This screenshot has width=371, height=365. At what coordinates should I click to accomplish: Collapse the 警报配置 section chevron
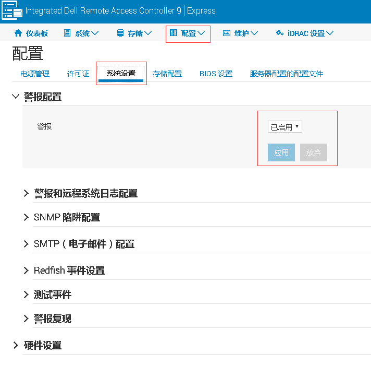16,96
